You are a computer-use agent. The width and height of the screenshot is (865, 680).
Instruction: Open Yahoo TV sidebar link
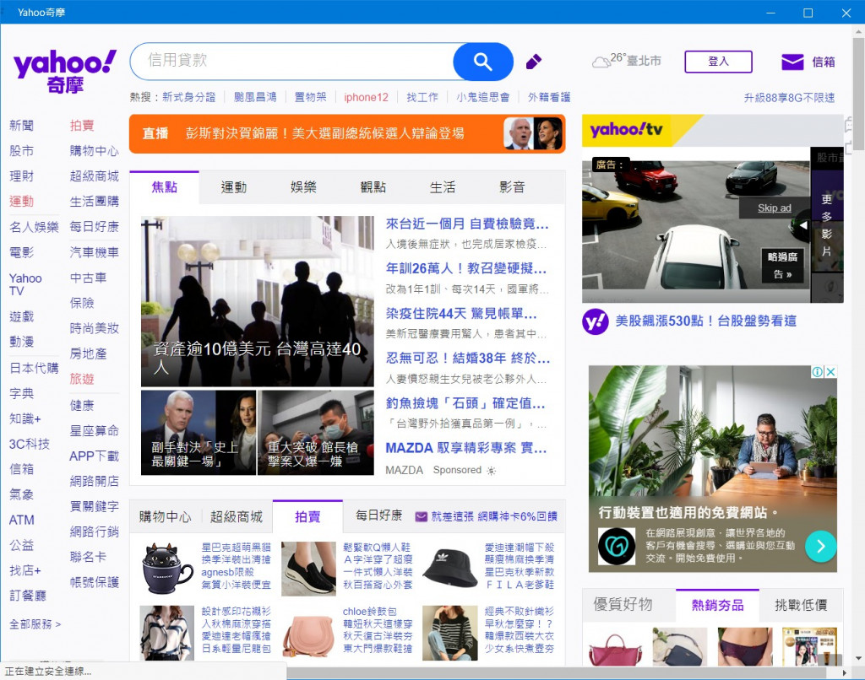pyautogui.click(x=25, y=284)
